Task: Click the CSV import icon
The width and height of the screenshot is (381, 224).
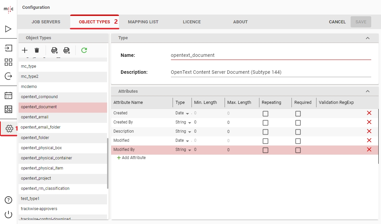Action: pyautogui.click(x=54, y=50)
